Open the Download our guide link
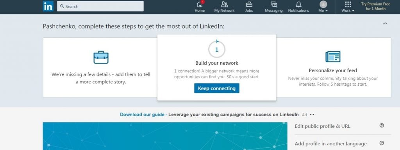This screenshot has height=150, width=400. pyautogui.click(x=142, y=115)
